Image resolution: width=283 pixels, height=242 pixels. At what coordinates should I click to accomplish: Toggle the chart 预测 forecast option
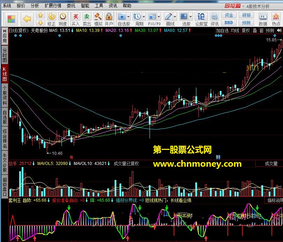(x=270, y=30)
